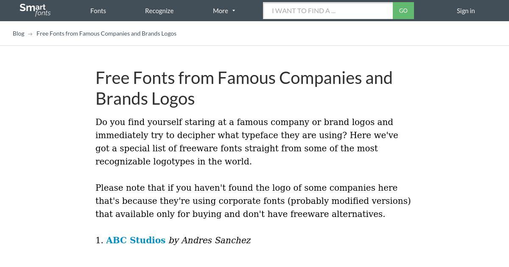Expand the More navigation menu
The image size is (509, 267).
point(221,11)
